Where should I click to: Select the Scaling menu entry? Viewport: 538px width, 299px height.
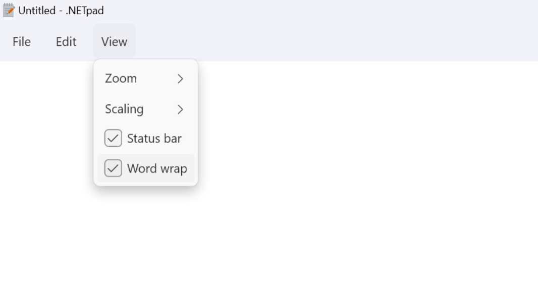[x=124, y=109]
